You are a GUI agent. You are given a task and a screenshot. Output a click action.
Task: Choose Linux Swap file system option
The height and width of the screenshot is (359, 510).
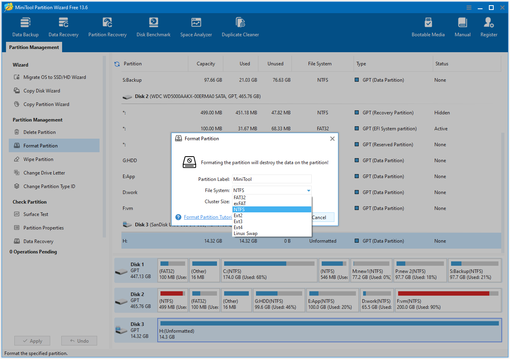272,233
